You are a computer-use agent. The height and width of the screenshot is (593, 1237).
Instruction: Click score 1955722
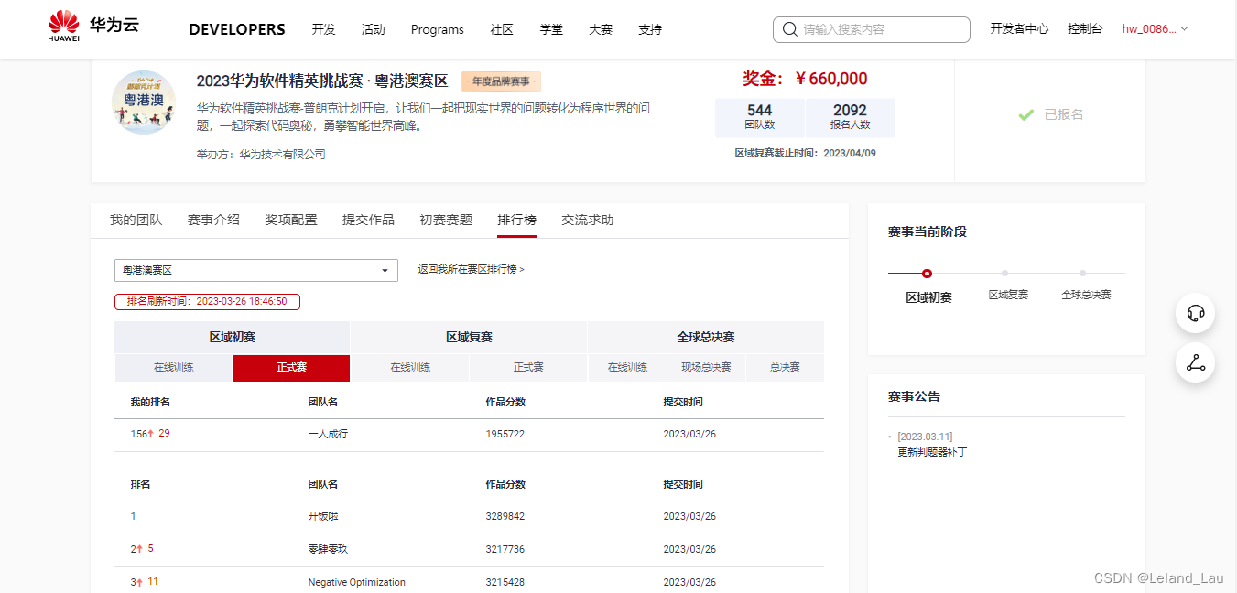point(505,434)
